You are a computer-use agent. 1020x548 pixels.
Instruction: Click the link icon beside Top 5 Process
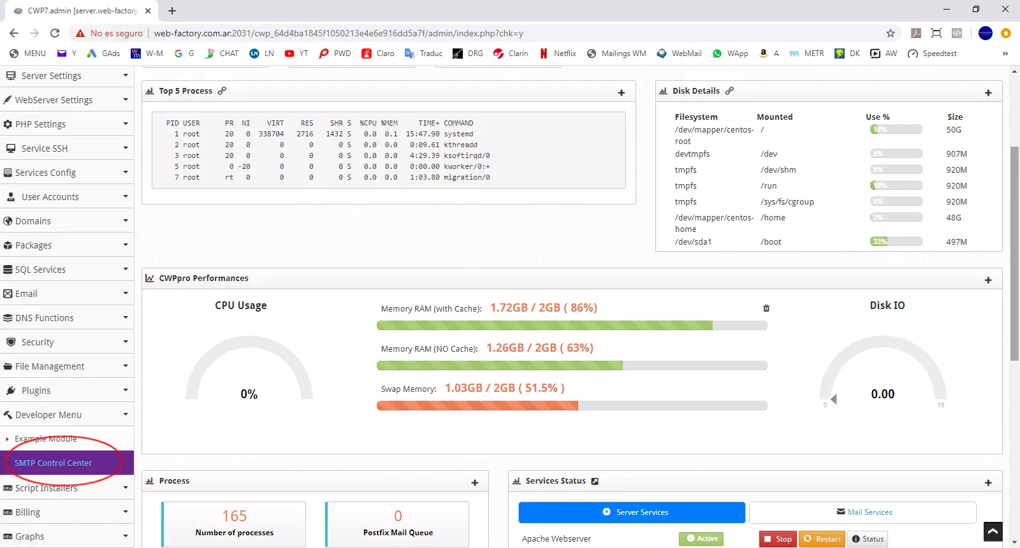[222, 91]
